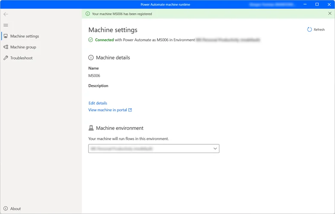335x214 pixels.
Task: Click the info icon in the registered banner
Action: (88, 14)
